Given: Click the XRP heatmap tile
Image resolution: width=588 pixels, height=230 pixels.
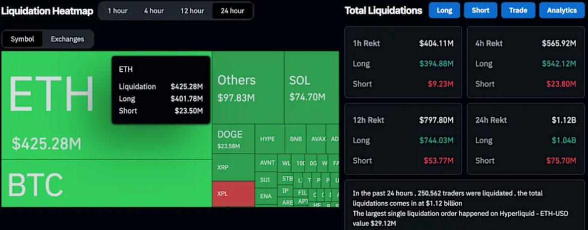Looking at the screenshot, I should coord(233,167).
